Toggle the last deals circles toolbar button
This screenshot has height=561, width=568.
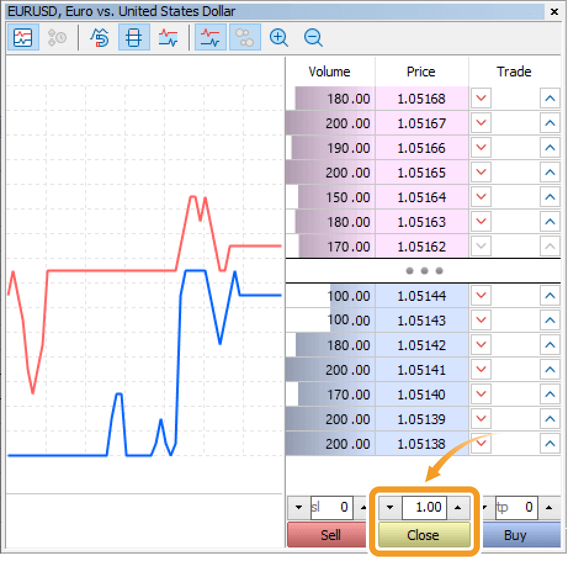[245, 38]
